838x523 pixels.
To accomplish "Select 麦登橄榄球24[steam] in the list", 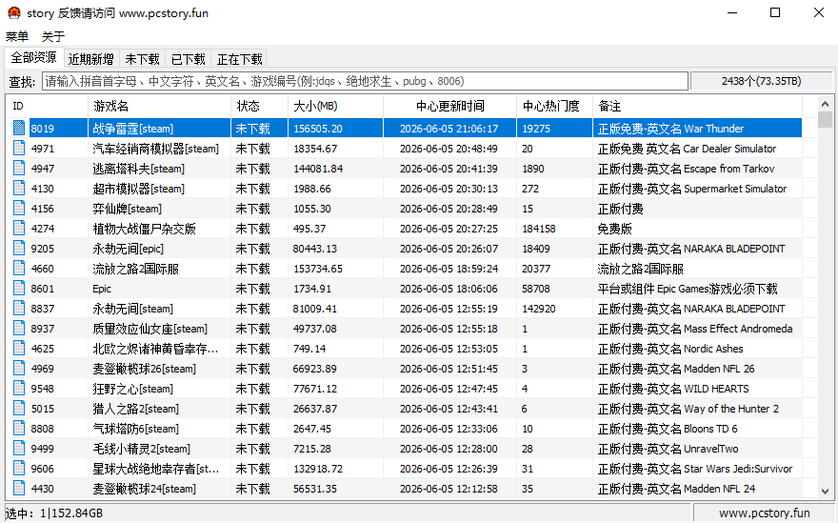I will pos(145,489).
